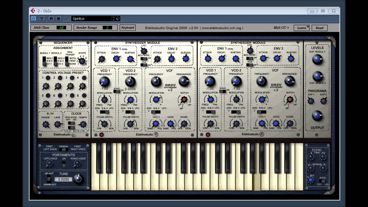Click the TUNE knob
Viewport: 368px width, 207px height.
[78, 179]
